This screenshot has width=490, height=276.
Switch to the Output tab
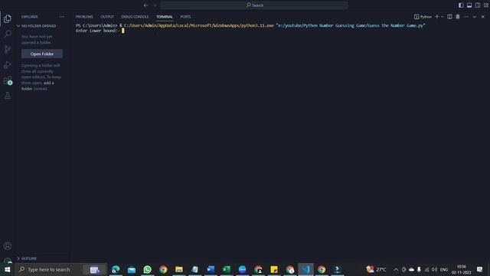point(107,17)
